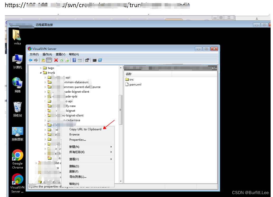Open the 帮助(H) menu in menu bar

[x=74, y=54]
